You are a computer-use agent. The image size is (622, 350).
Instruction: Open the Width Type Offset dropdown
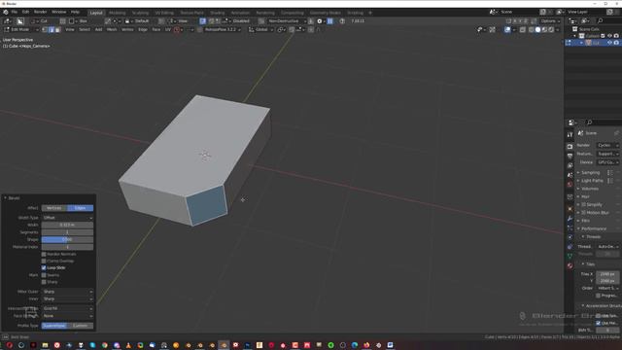click(67, 218)
